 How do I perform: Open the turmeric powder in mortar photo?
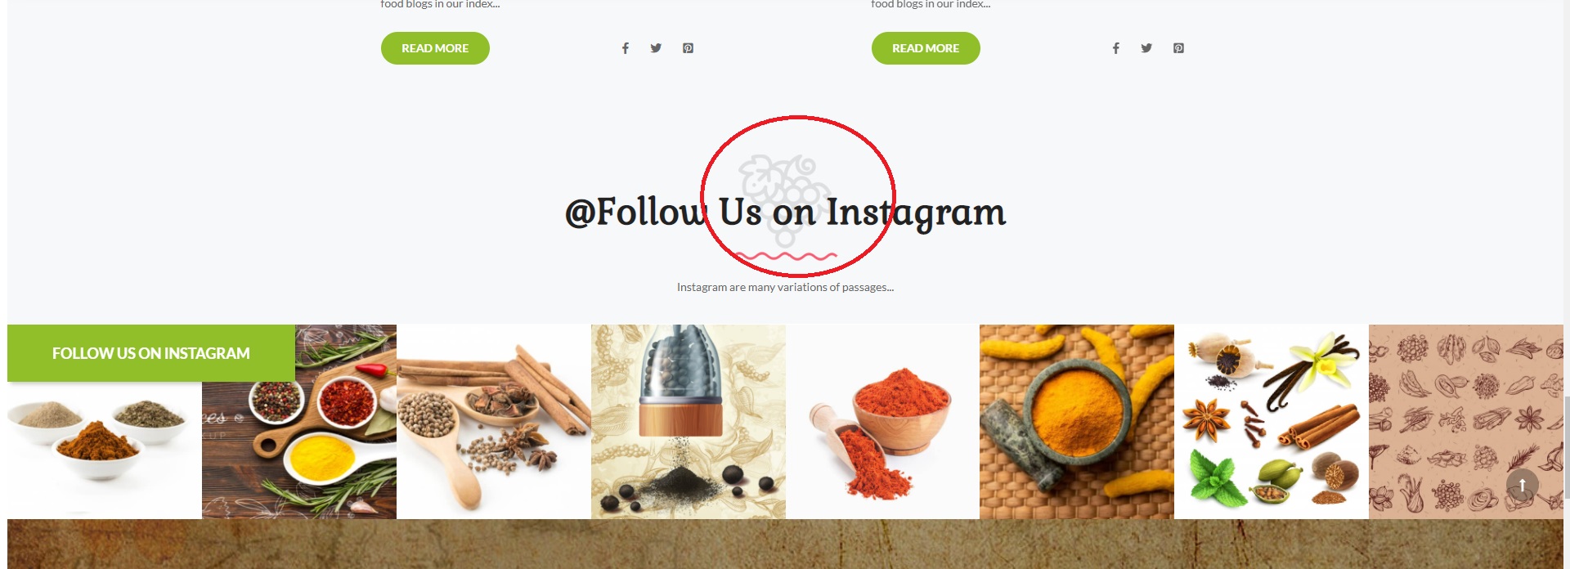point(1077,422)
